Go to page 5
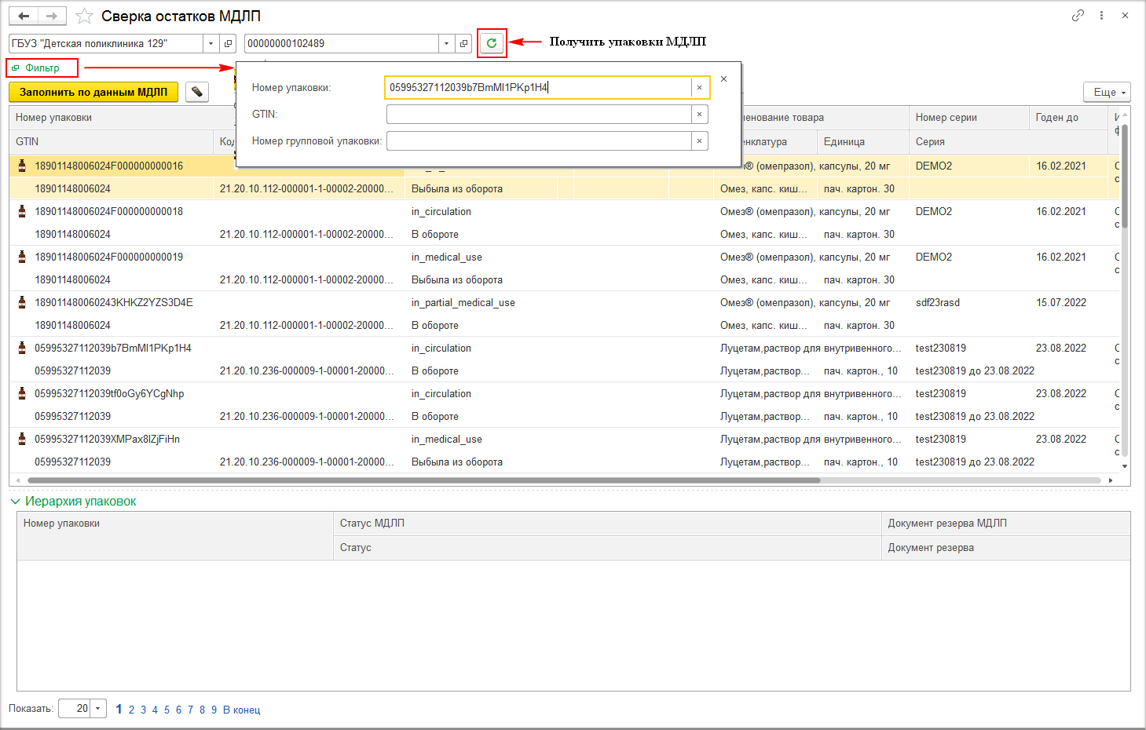The height and width of the screenshot is (730, 1146). [x=167, y=710]
